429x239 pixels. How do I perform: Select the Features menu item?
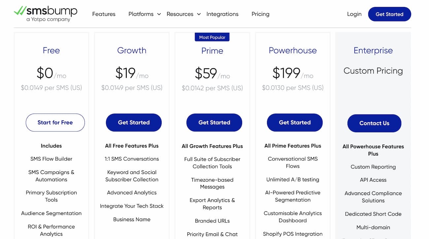[104, 14]
